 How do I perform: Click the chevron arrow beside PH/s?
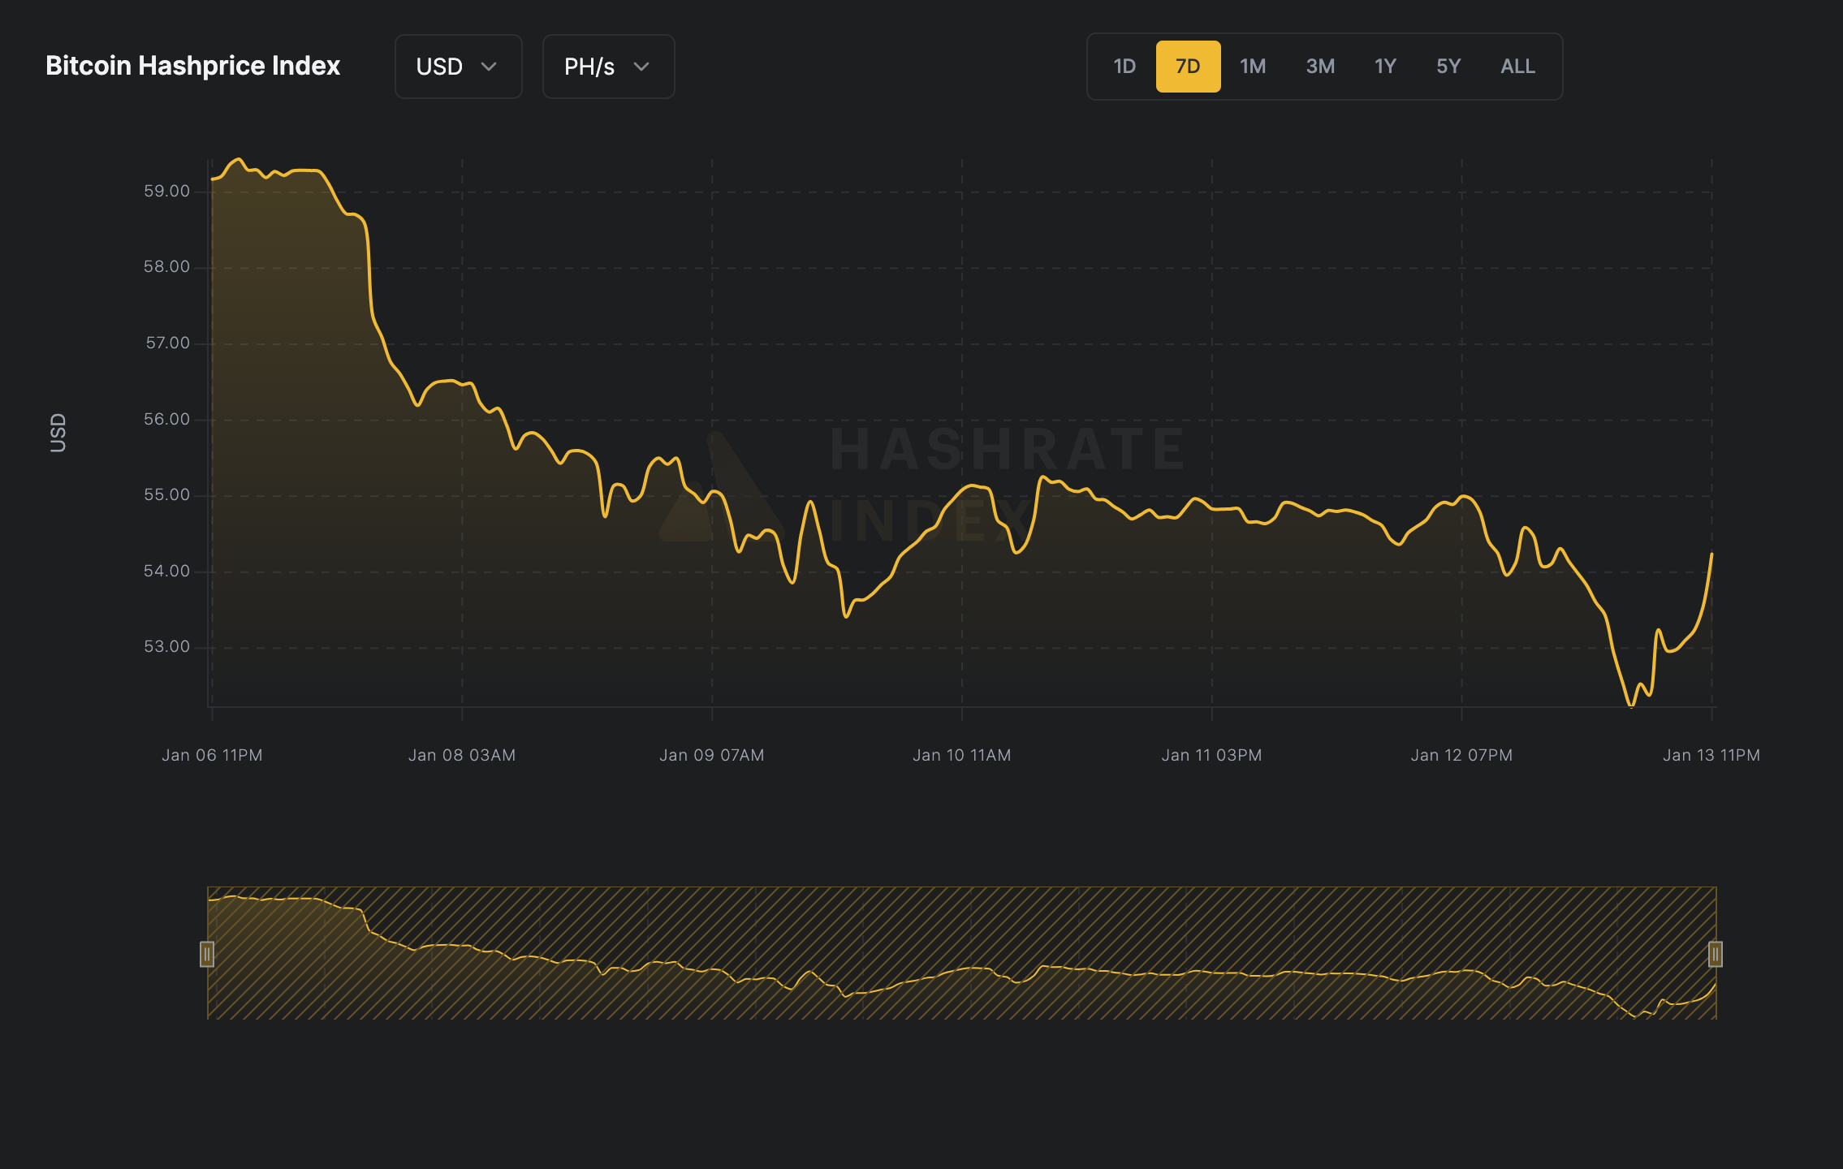(641, 67)
